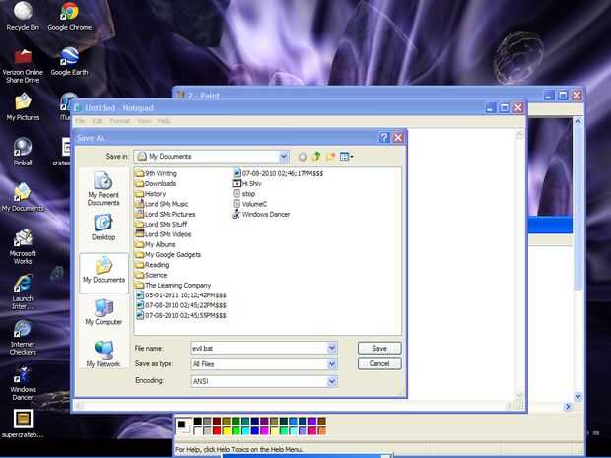Select file 05-01-2011 10;12;42PM$$$

tap(181, 295)
